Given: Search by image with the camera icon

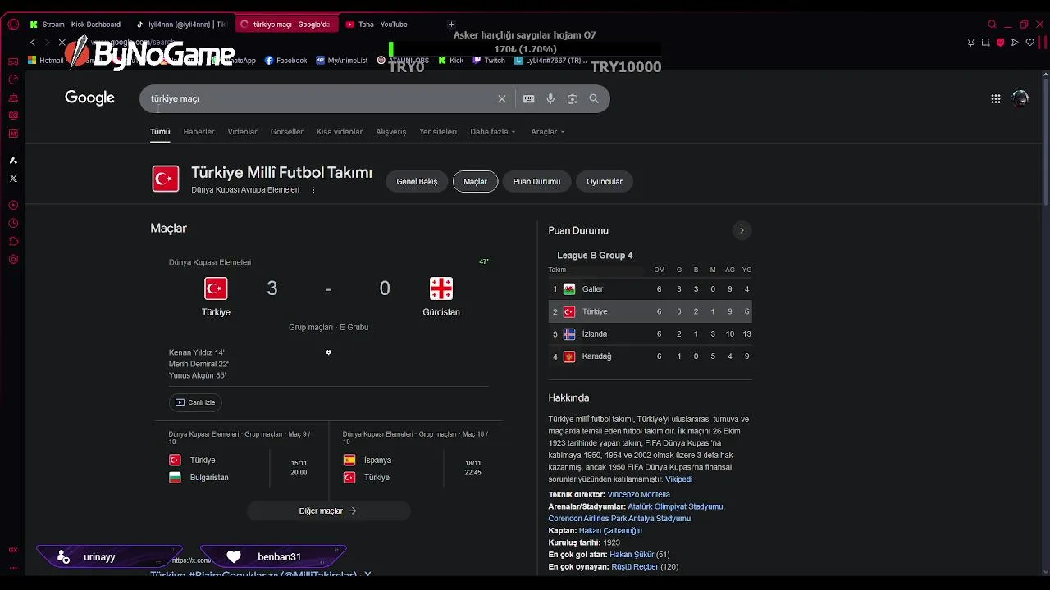Looking at the screenshot, I should (x=573, y=98).
